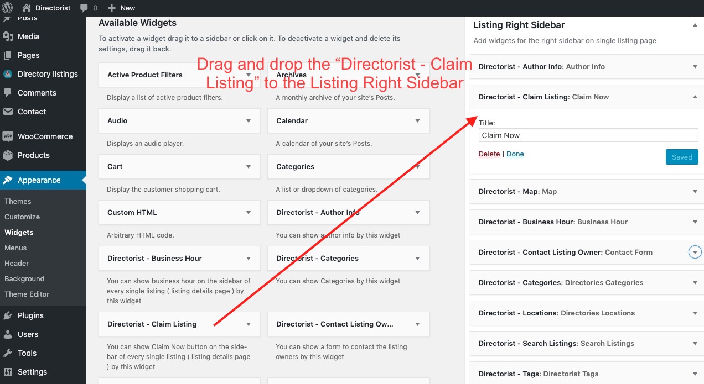This screenshot has width=704, height=384.
Task: Select the Products icon in admin sidebar
Action: click(9, 155)
